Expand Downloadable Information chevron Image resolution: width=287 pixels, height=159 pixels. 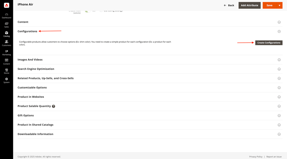tap(279, 134)
